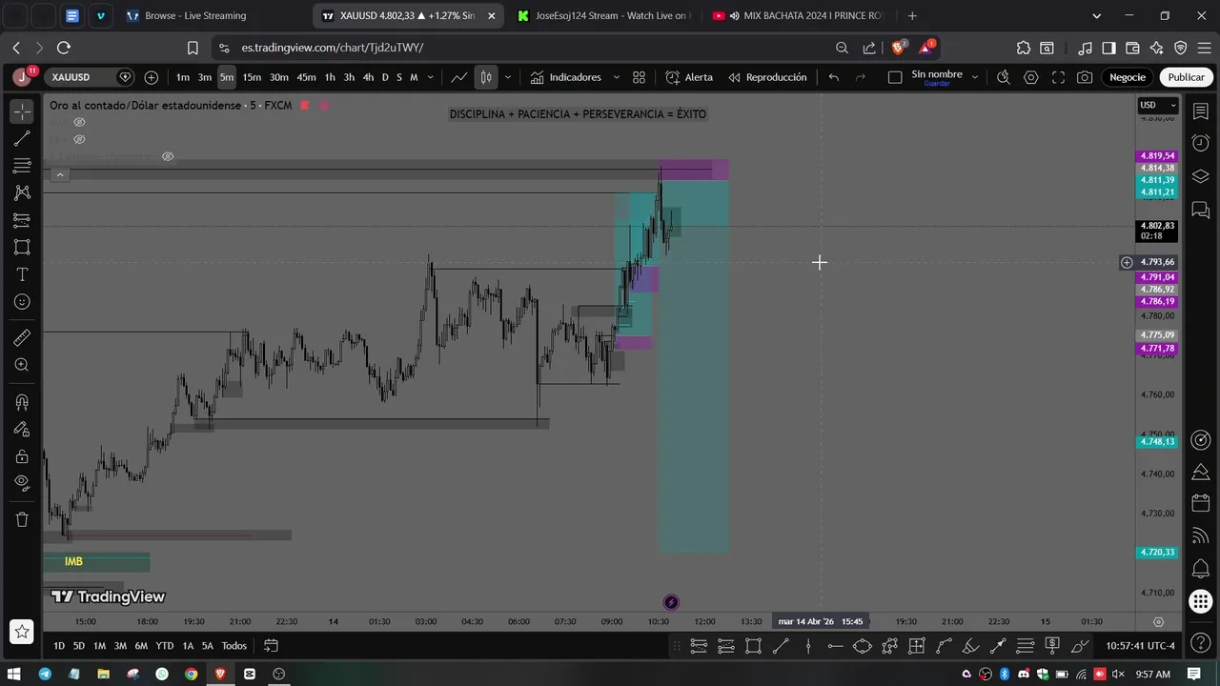Viewport: 1220px width, 686px height.
Task: Open browser tab search dropdown
Action: coord(1096,15)
